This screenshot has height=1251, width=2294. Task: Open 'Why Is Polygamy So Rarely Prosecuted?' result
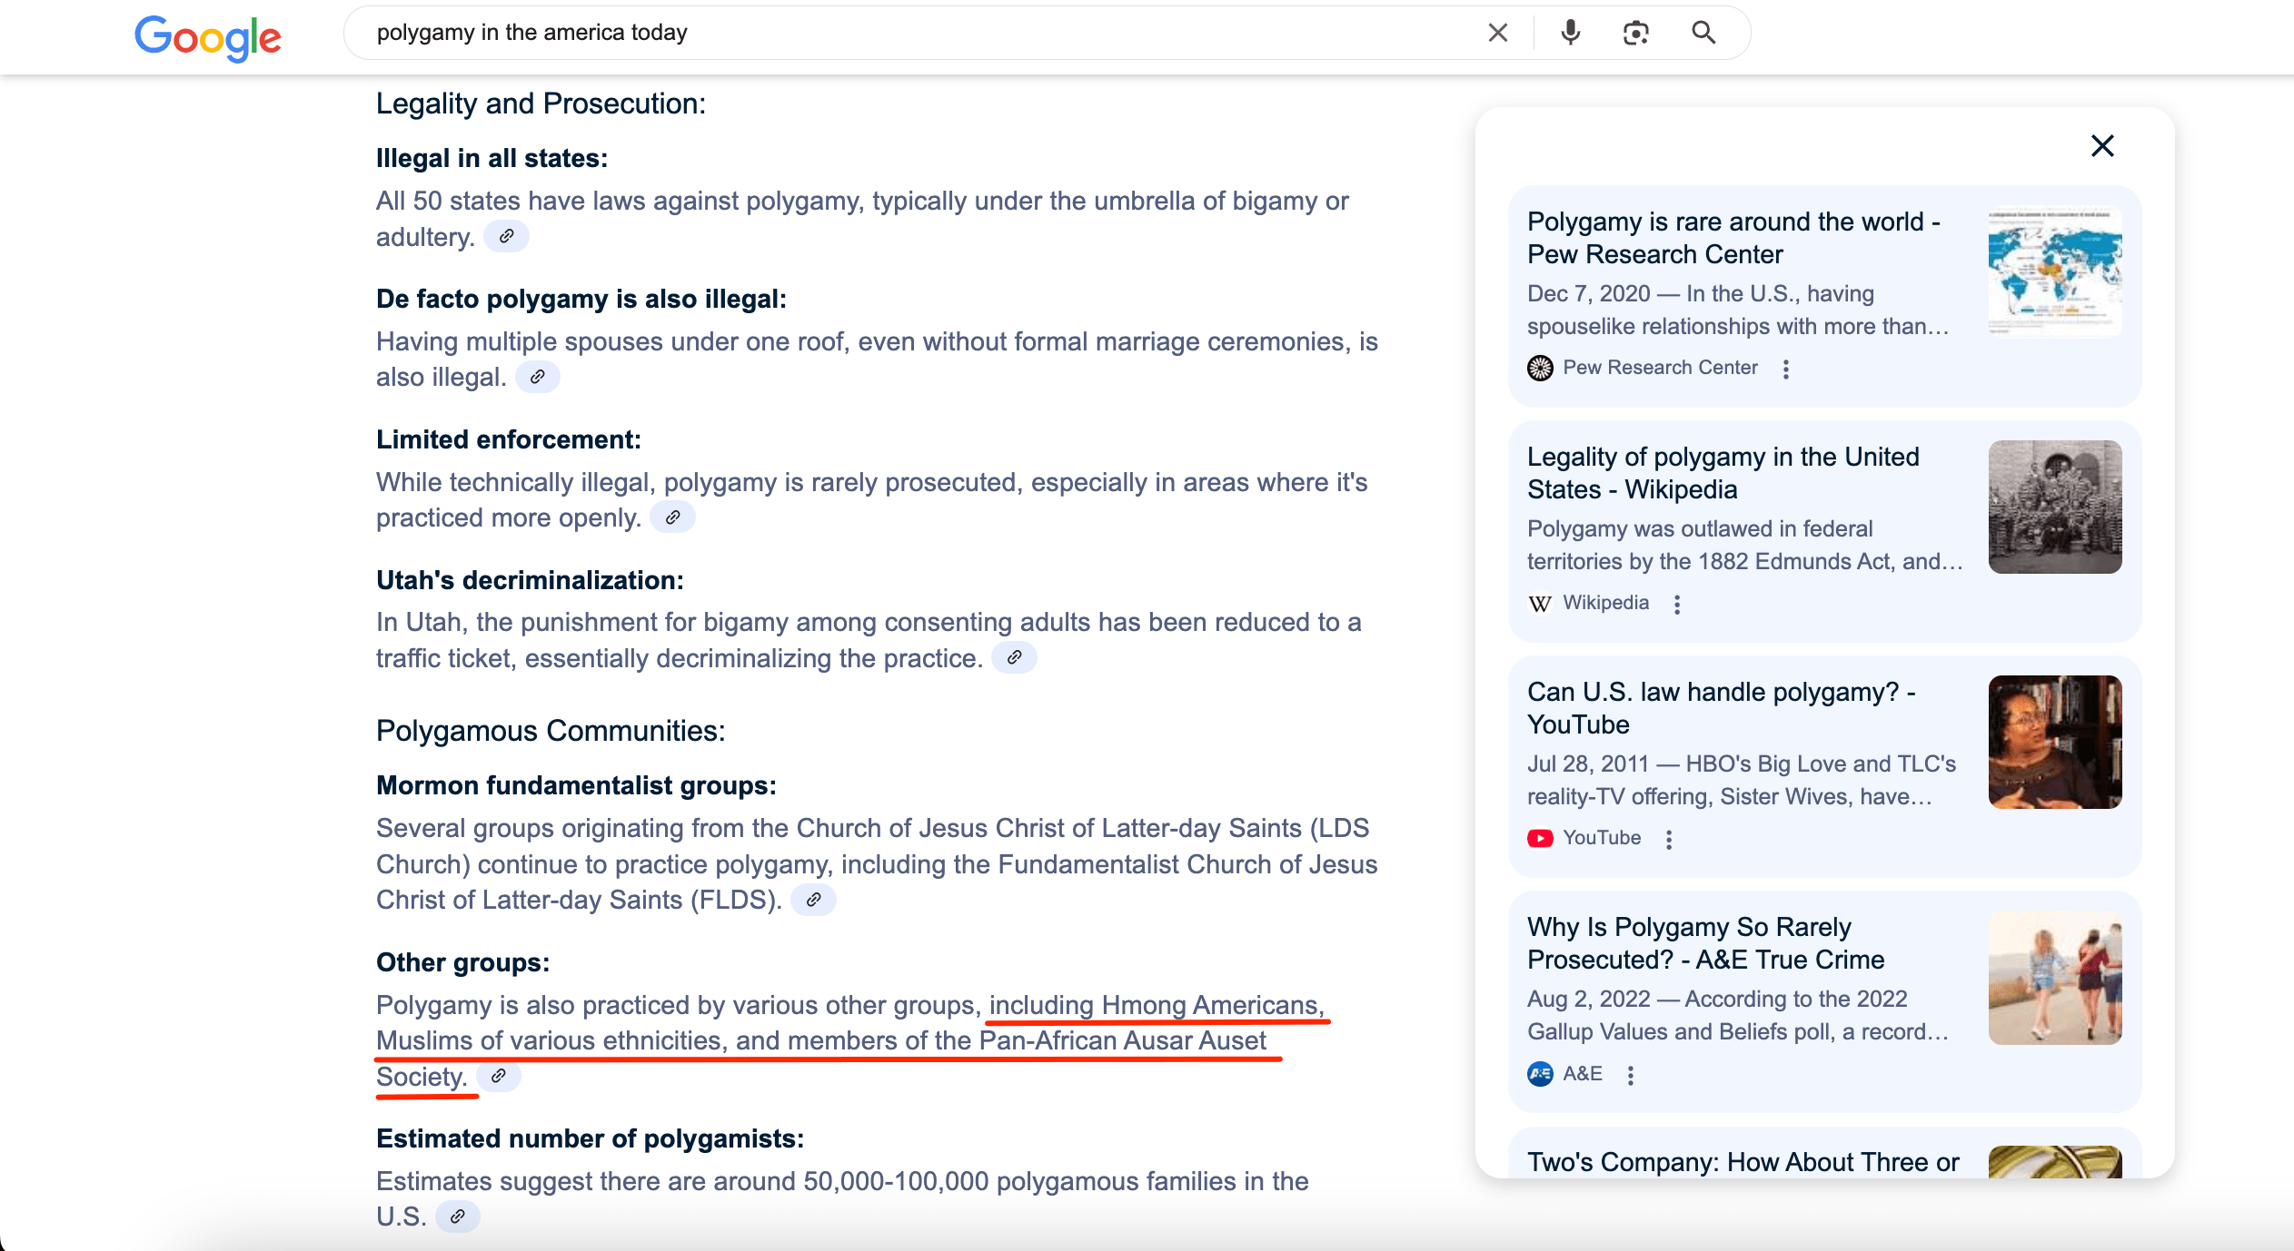pos(1705,943)
